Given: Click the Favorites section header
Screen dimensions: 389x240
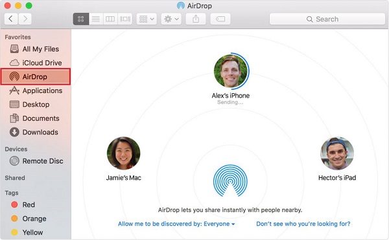Looking at the screenshot, I should pyautogui.click(x=18, y=37).
